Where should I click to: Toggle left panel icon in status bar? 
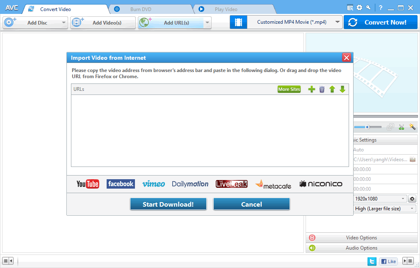pos(8,261)
